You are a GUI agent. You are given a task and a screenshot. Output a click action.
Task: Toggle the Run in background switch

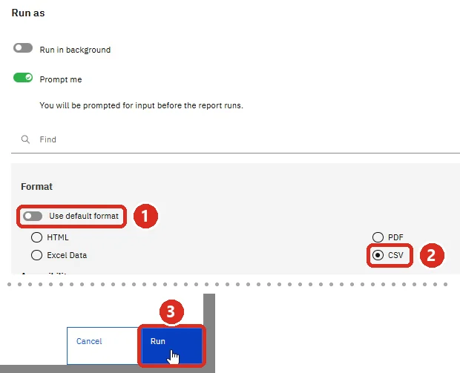[23, 48]
